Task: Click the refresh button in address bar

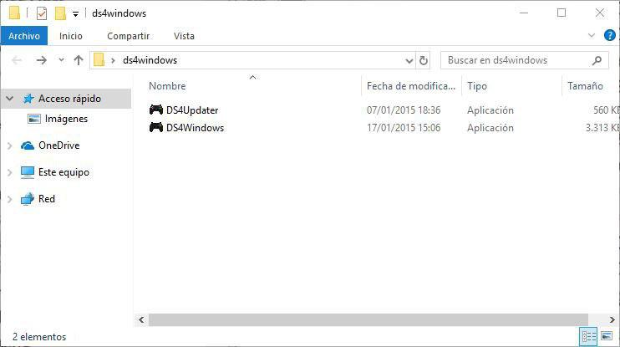Action: pyautogui.click(x=424, y=60)
